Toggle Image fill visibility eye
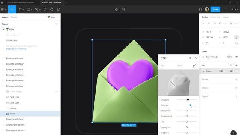Image resolution: width=240 pixels, height=135 pixels. (231, 71)
